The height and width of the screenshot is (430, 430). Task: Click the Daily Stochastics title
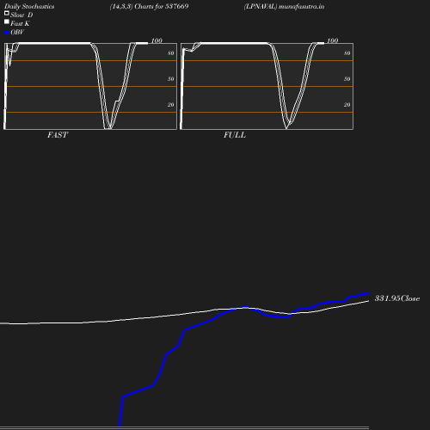click(x=29, y=6)
